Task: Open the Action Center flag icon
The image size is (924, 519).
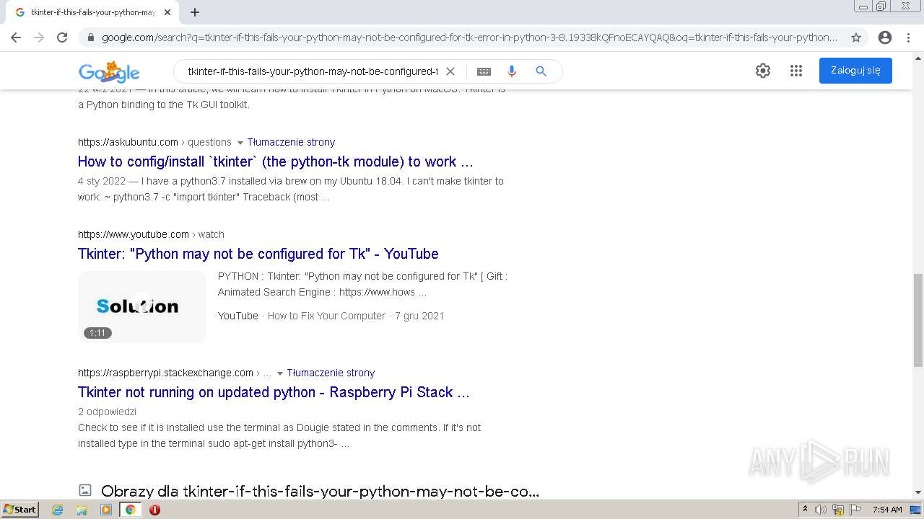Action: coord(855,510)
